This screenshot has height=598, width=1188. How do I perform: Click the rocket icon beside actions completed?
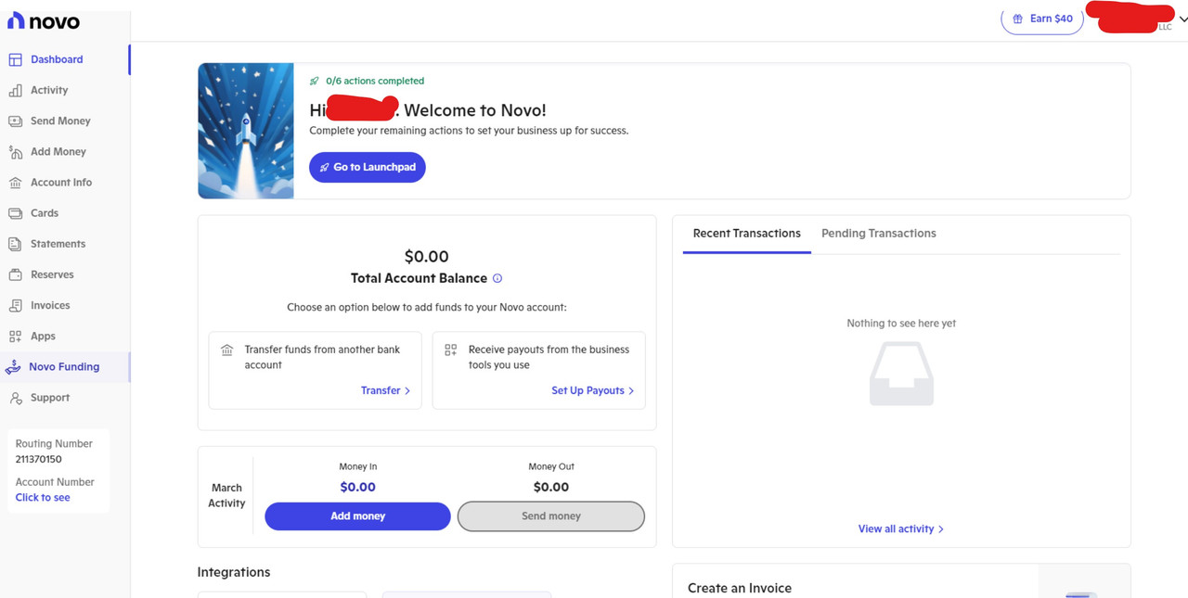pos(315,81)
